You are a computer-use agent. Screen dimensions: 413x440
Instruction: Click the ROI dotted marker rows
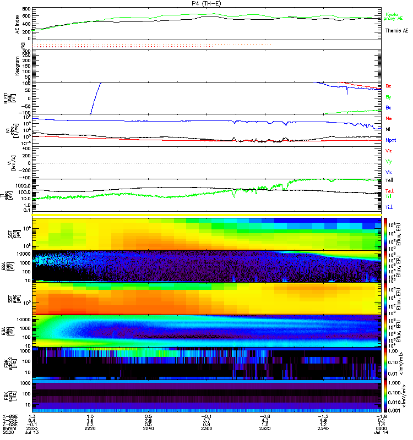tap(152, 44)
